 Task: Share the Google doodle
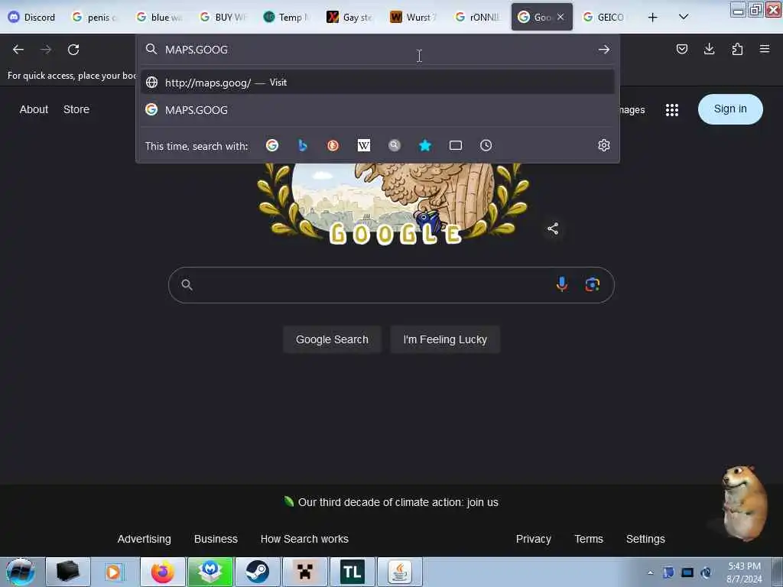(x=553, y=229)
